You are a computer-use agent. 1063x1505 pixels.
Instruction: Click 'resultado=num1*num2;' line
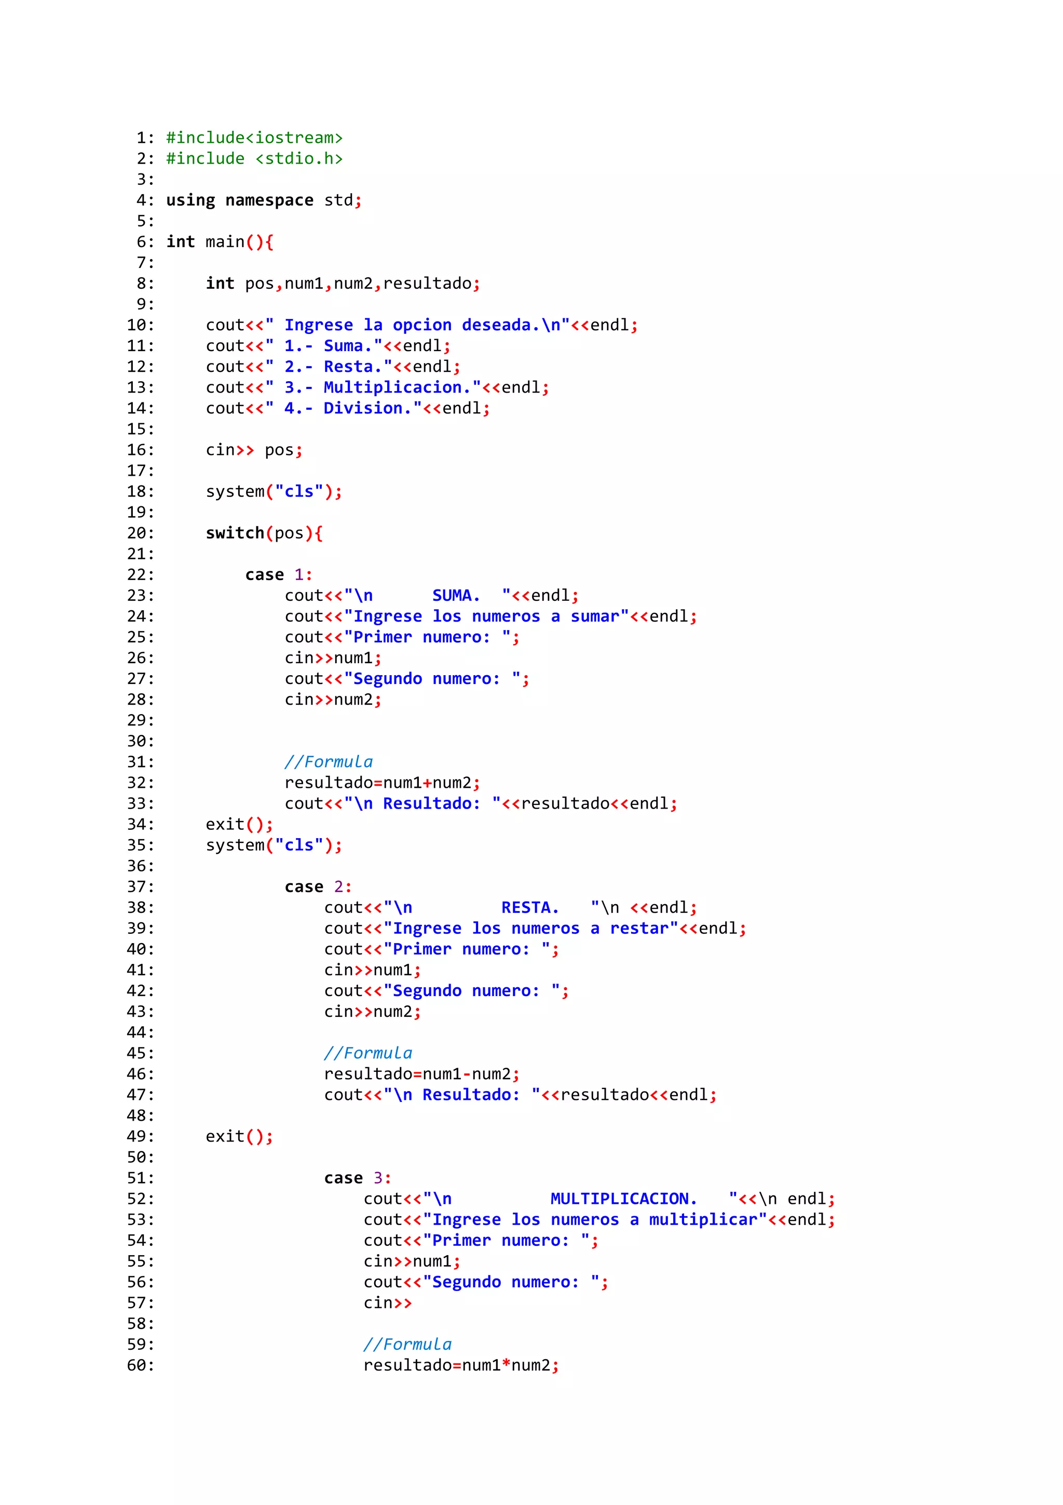point(461,1365)
